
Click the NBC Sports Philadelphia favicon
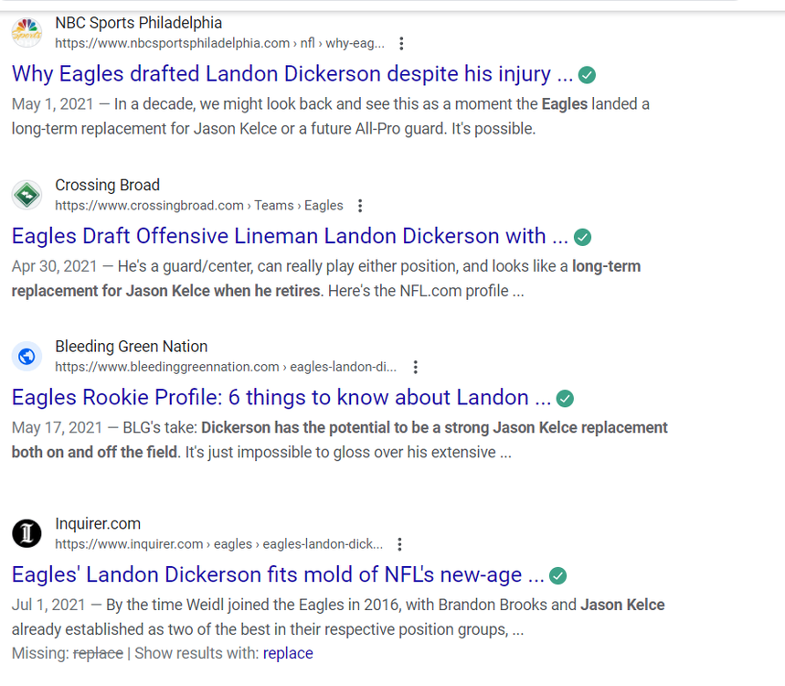click(x=27, y=33)
